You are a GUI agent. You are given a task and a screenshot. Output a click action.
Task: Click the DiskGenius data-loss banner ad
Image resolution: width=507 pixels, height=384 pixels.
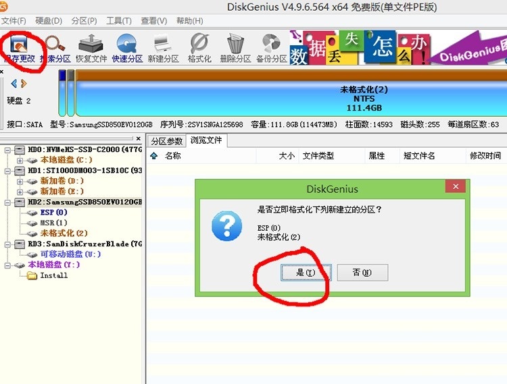398,48
